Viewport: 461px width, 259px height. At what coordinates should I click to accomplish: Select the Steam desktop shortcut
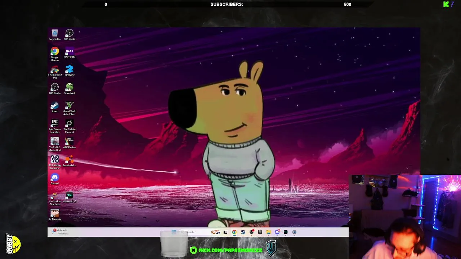click(55, 107)
